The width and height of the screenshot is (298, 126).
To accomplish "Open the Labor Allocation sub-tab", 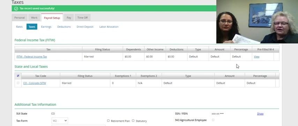I will (109, 27).
